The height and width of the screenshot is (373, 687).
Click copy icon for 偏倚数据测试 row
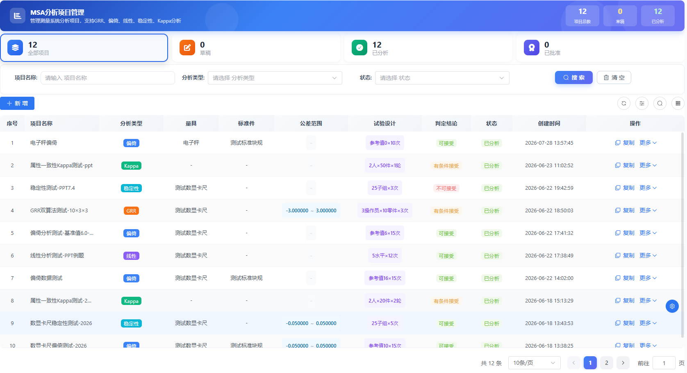click(x=618, y=278)
